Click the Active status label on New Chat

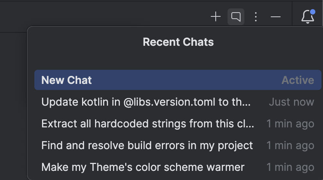(x=298, y=80)
